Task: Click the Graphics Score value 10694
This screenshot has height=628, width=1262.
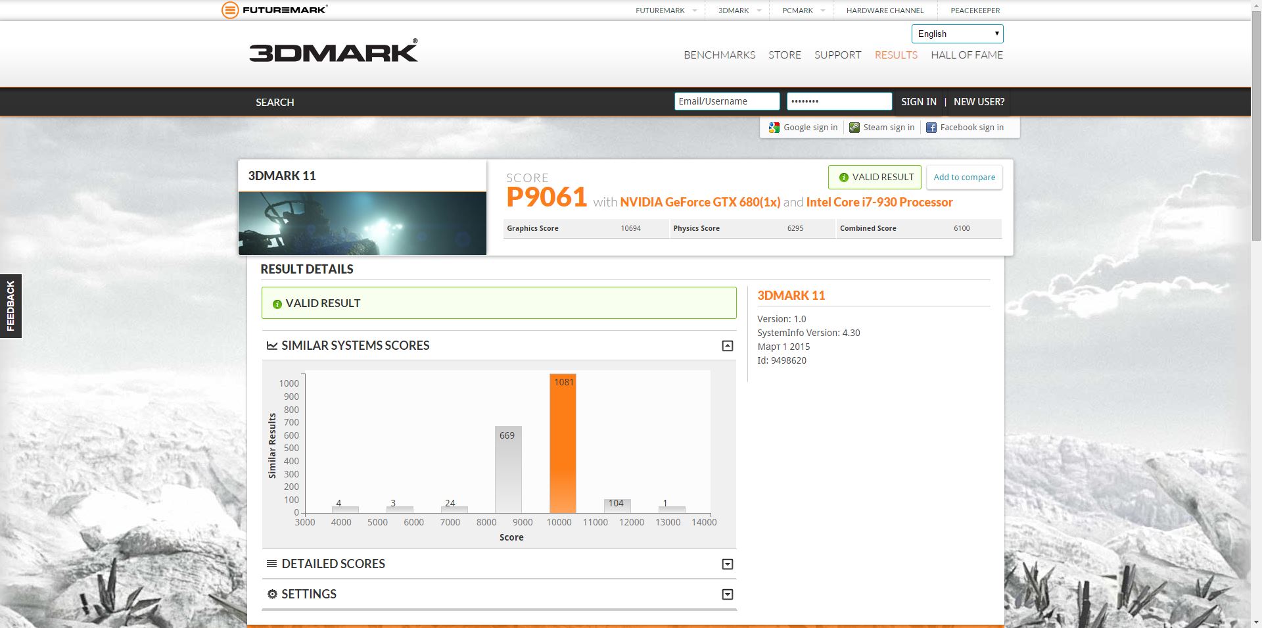Action: tap(630, 228)
